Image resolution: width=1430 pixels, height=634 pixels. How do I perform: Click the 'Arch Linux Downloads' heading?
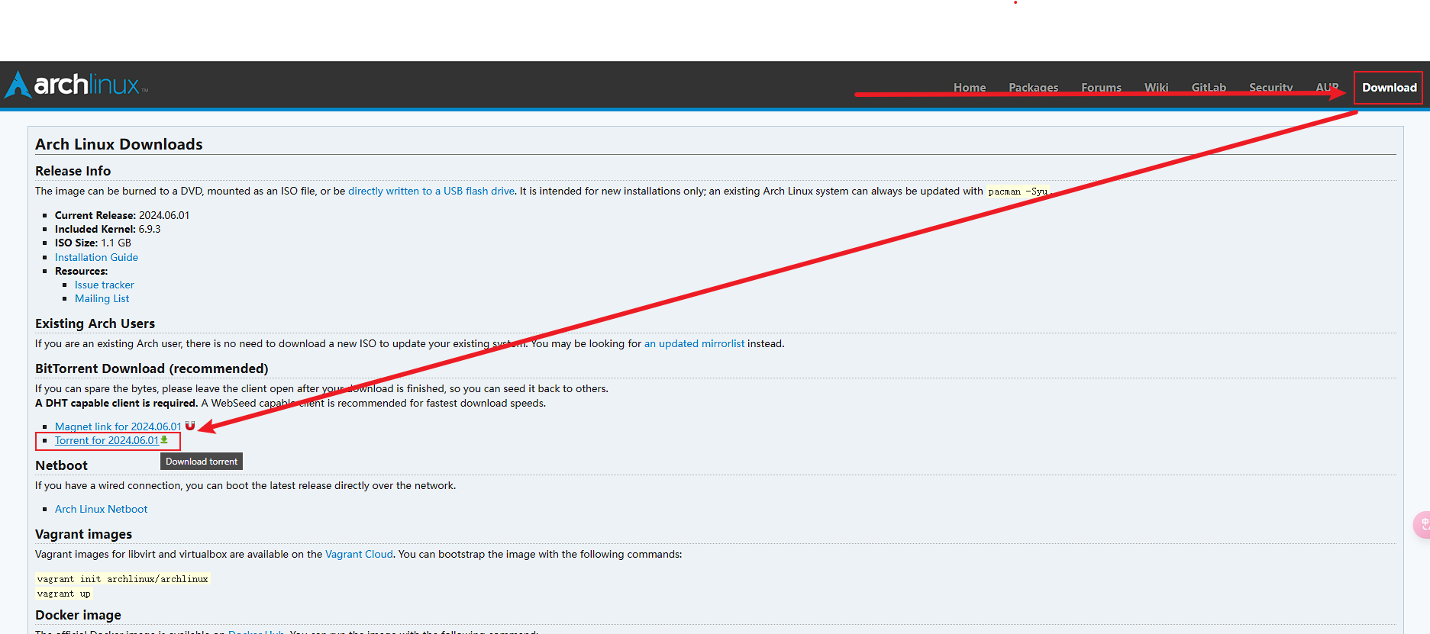(x=119, y=144)
